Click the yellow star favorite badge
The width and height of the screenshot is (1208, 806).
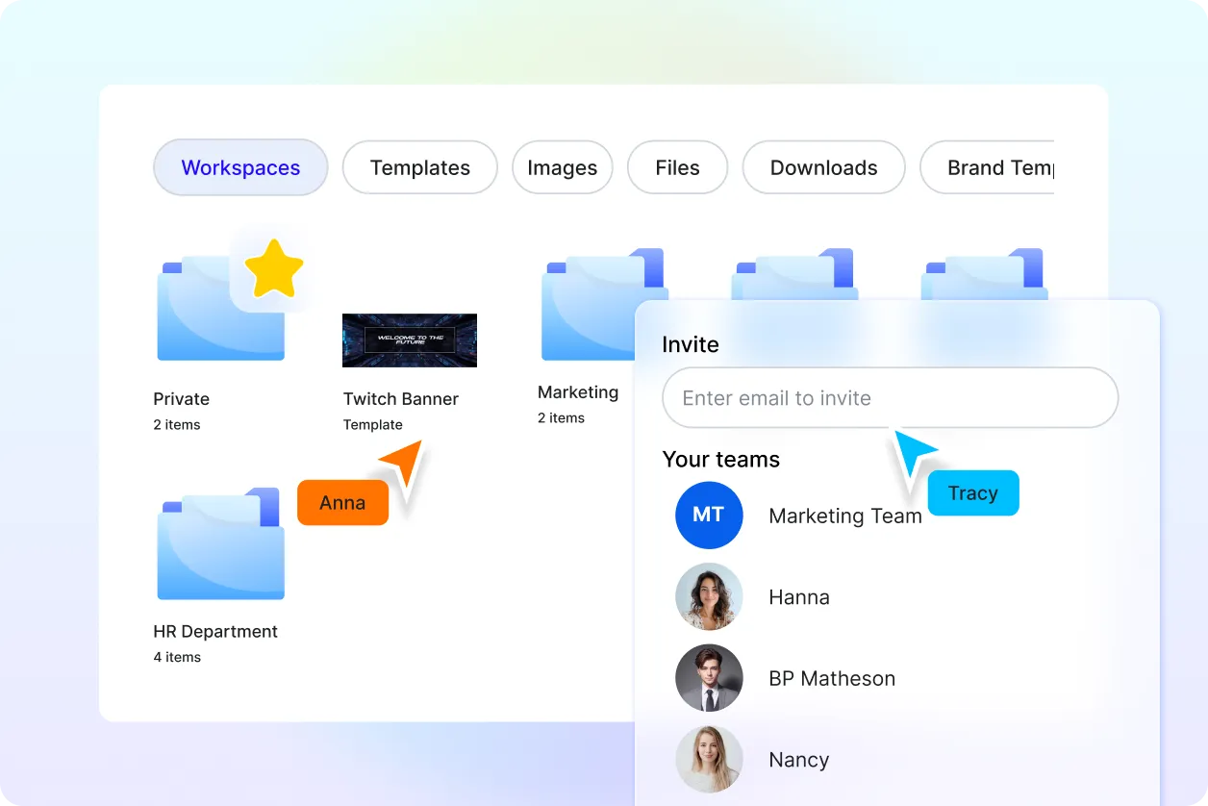pyautogui.click(x=274, y=268)
